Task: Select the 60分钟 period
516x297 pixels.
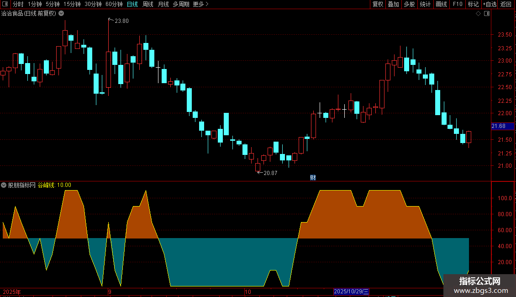Action: coord(114,4)
